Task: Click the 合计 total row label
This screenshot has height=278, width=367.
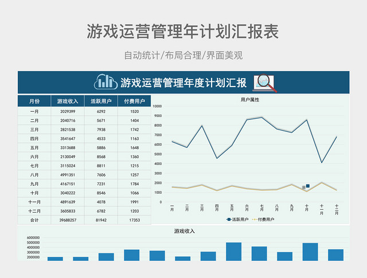Action: tap(34, 220)
